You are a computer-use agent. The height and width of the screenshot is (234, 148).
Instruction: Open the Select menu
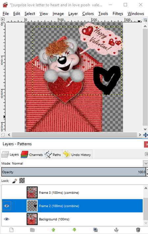(x=30, y=14)
